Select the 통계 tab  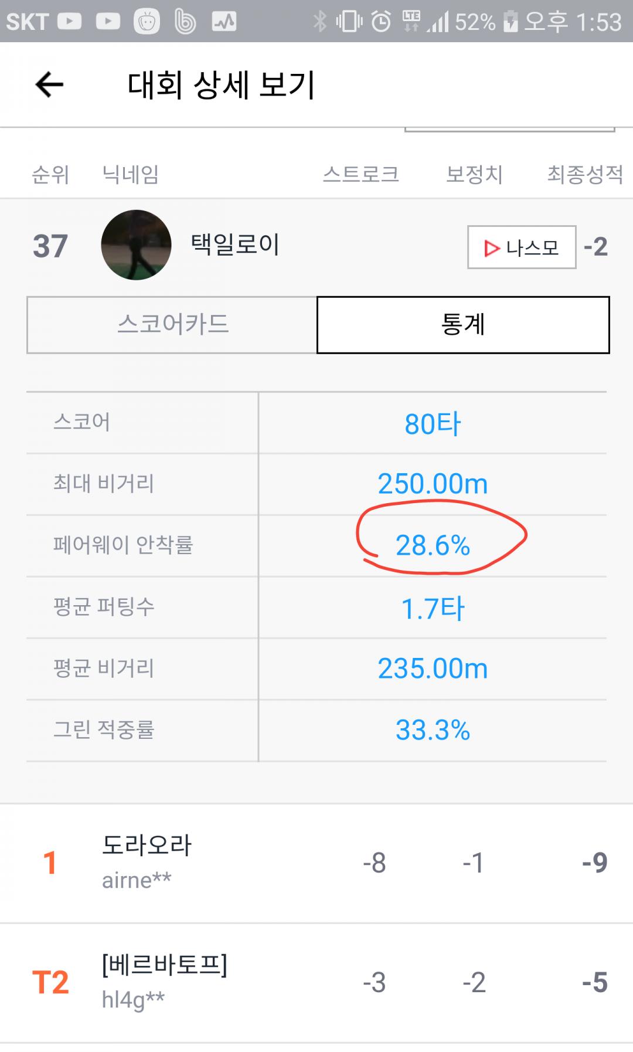[x=463, y=325]
